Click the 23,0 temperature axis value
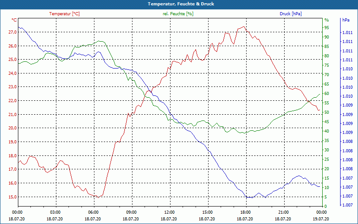Viewport: 358px width, 224px height. tap(13, 87)
